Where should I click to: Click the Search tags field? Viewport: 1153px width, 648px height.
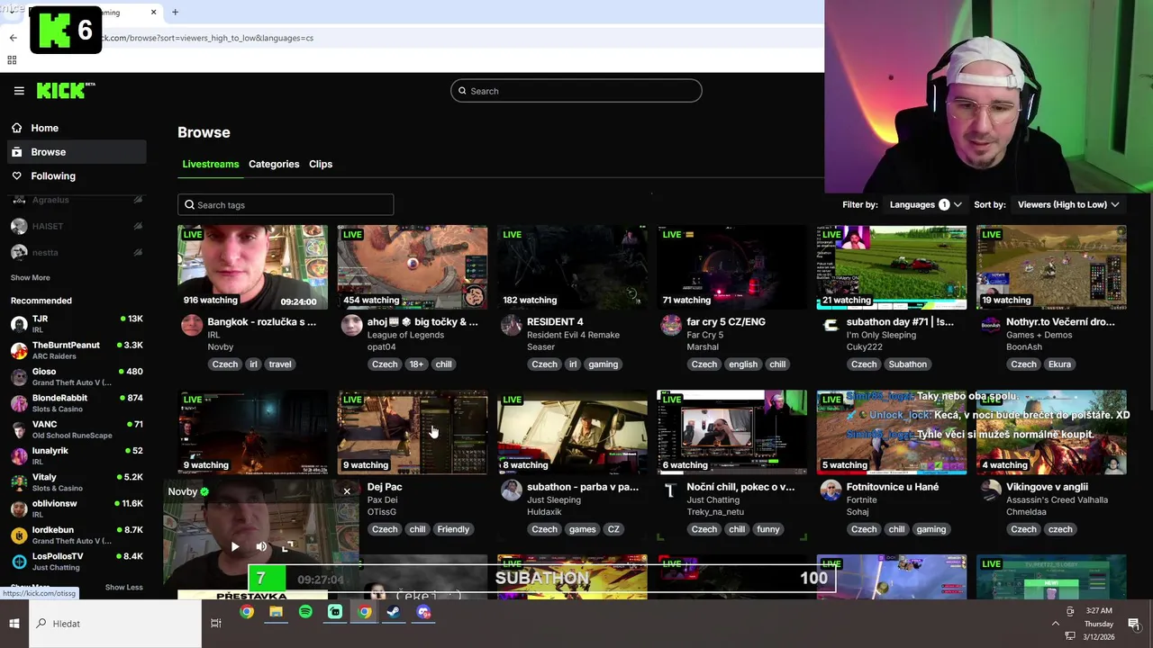(286, 205)
